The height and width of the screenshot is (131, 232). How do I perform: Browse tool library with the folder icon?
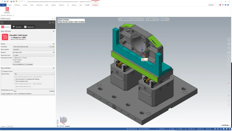pos(54,47)
